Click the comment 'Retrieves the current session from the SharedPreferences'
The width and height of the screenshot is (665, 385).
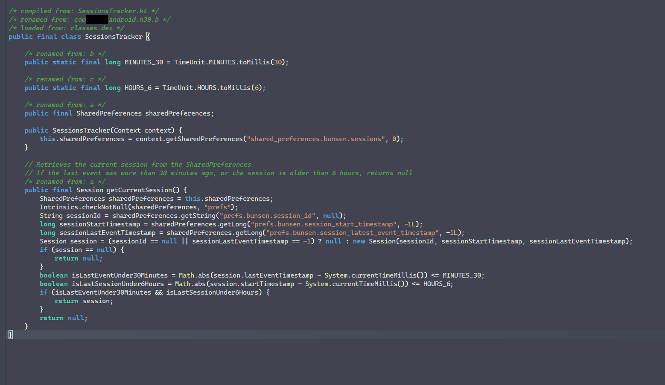tap(139, 165)
